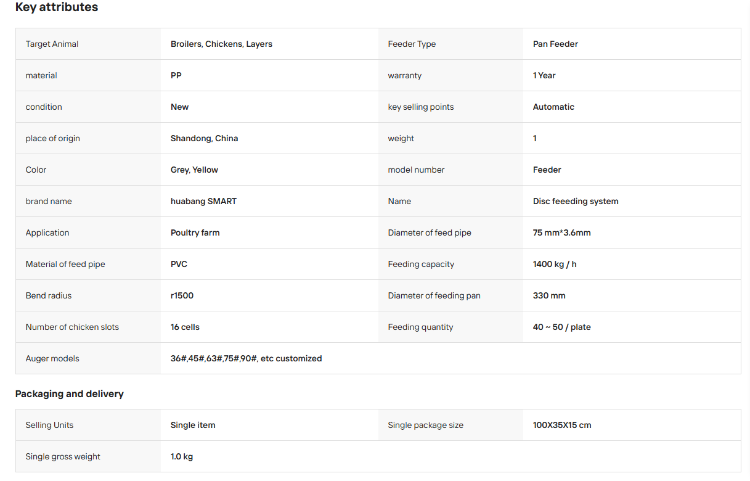Click the 100X35X15 cm package size
The width and height of the screenshot is (750, 481).
(x=562, y=425)
